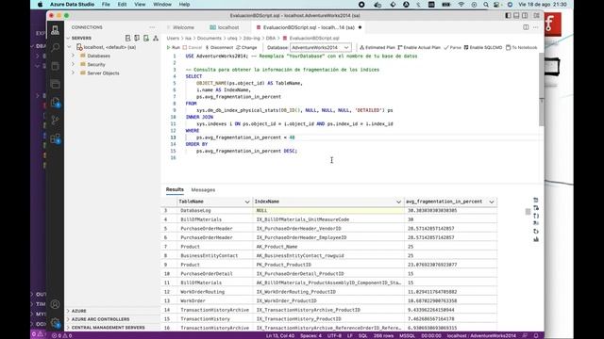Open the Source Control view icon
604x339 pixels.
click(55, 121)
